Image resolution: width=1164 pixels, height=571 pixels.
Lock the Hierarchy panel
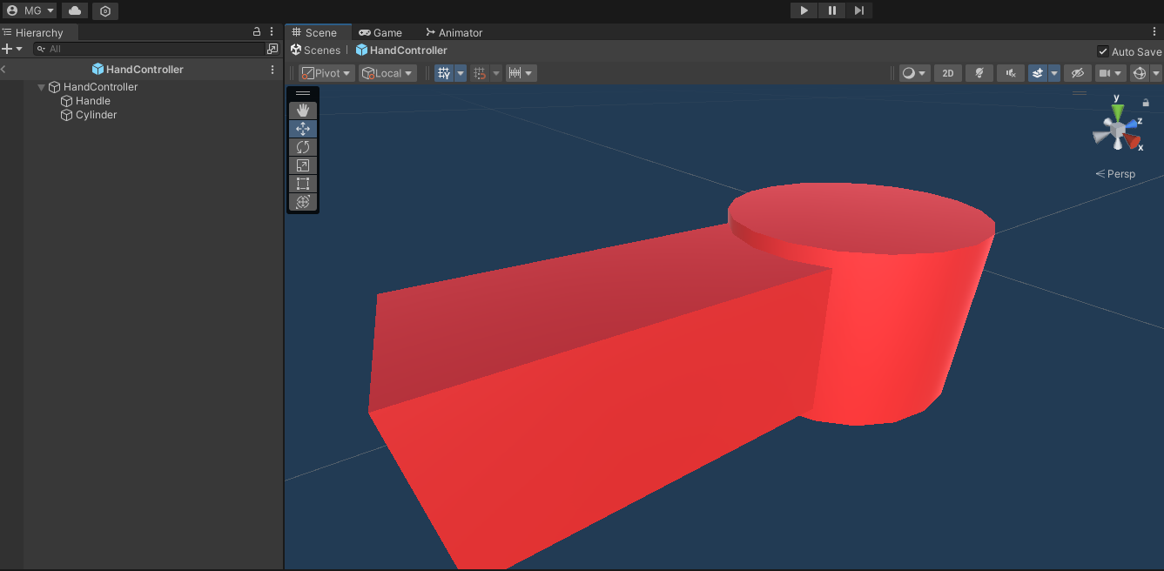click(x=257, y=31)
